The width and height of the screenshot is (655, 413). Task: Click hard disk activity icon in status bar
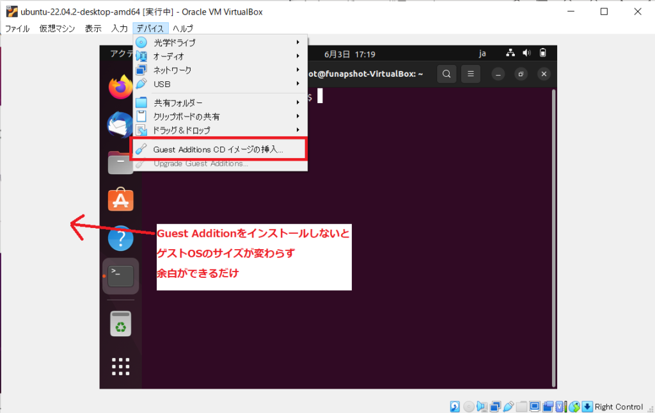coord(455,407)
